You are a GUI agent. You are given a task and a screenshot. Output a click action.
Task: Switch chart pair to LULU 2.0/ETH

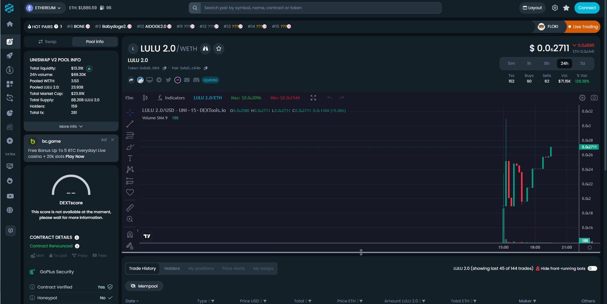pos(208,98)
